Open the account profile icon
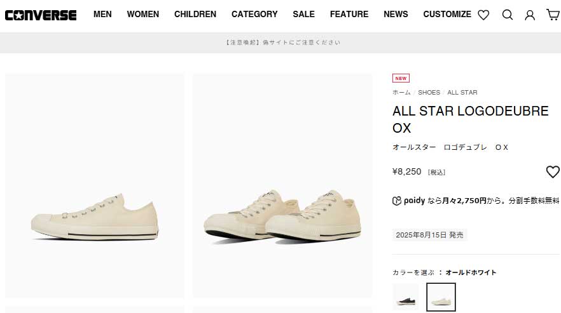 [x=530, y=15]
